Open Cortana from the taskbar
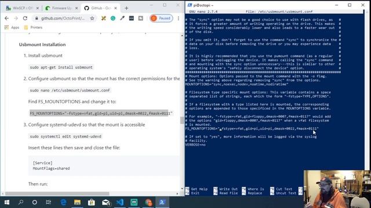This screenshot has width=371, height=208. 35,202
